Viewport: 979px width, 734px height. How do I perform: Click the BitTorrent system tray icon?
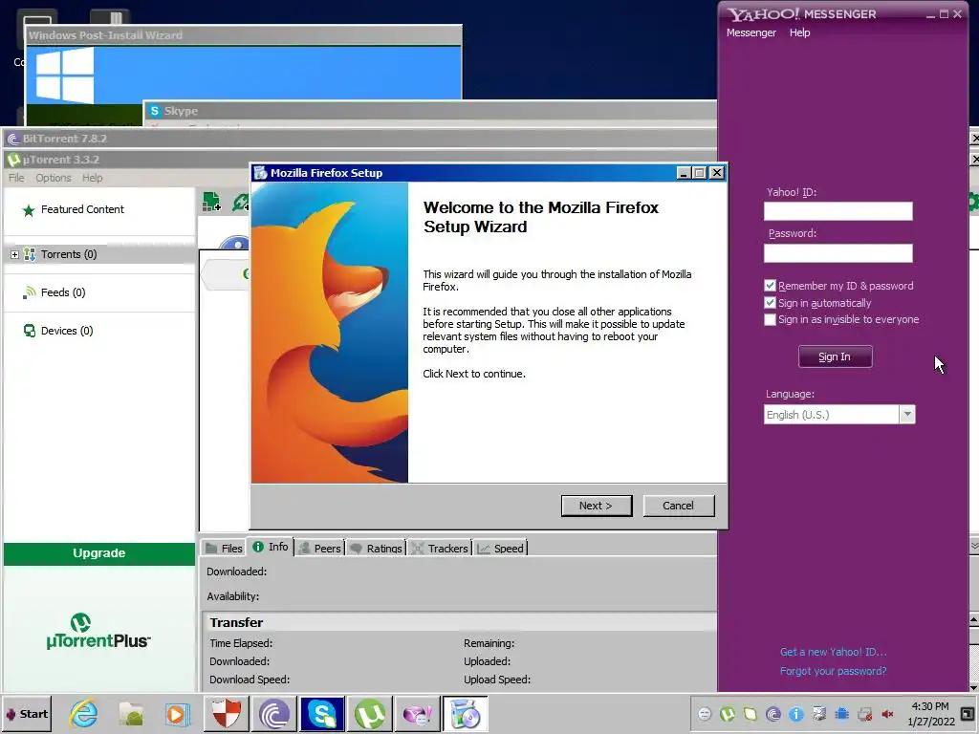coord(773,714)
